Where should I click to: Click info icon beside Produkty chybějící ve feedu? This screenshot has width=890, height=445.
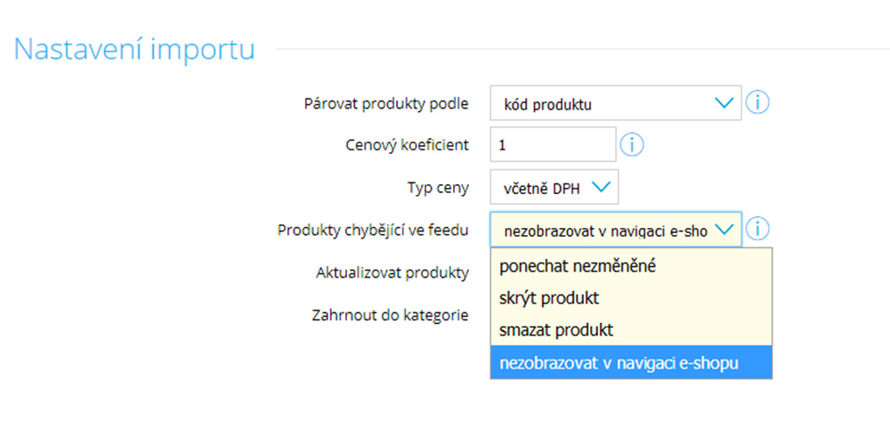(757, 230)
